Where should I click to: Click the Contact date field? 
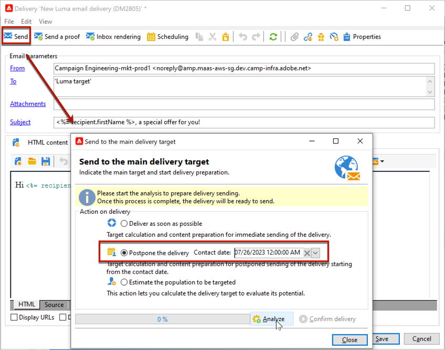pyautogui.click(x=268, y=253)
